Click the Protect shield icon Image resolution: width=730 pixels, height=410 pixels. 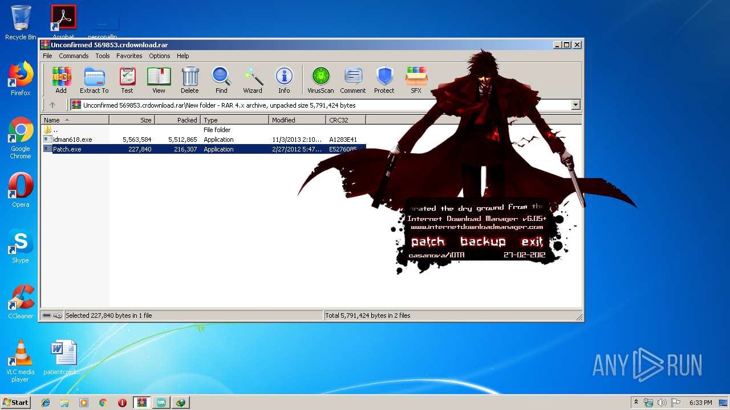384,80
